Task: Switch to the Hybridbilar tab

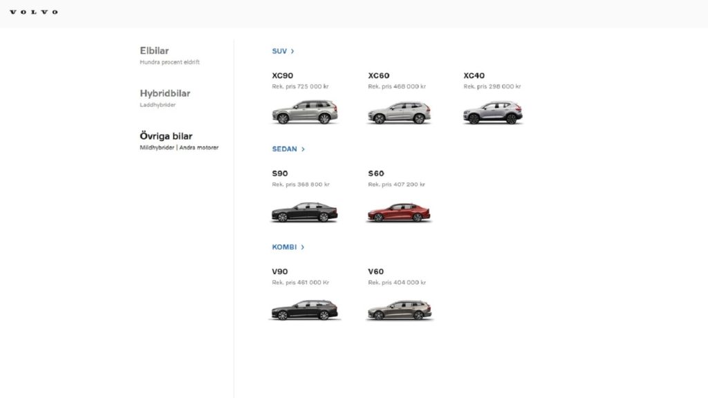Action: tap(165, 93)
